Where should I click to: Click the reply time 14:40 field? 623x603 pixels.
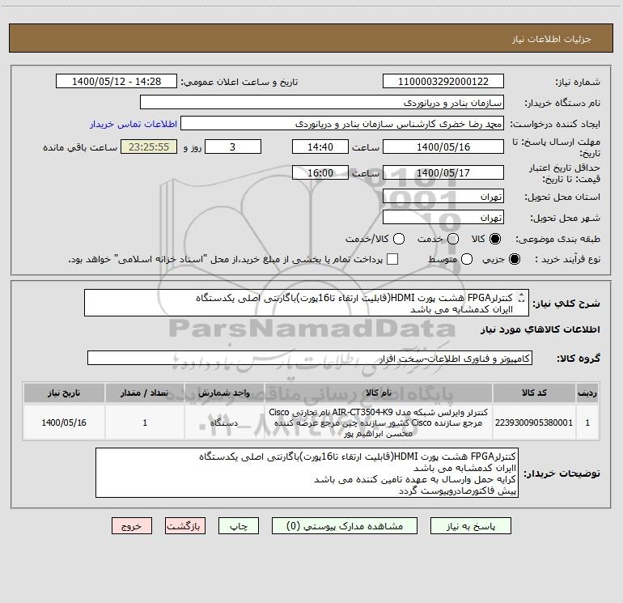[320, 147]
